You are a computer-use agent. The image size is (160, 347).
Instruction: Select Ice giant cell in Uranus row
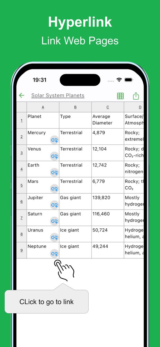(x=75, y=234)
